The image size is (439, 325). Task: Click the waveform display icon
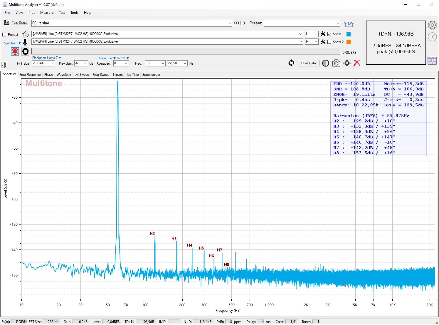click(432, 61)
